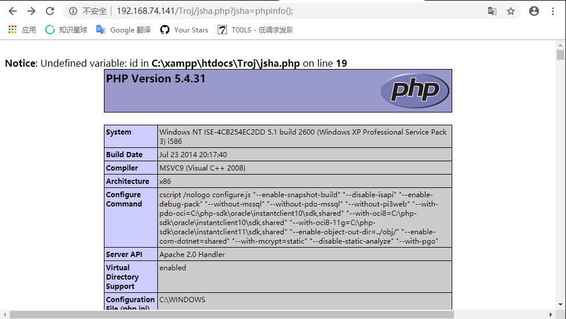Go back using the browser back arrow
566x319 pixels.
(x=12, y=11)
